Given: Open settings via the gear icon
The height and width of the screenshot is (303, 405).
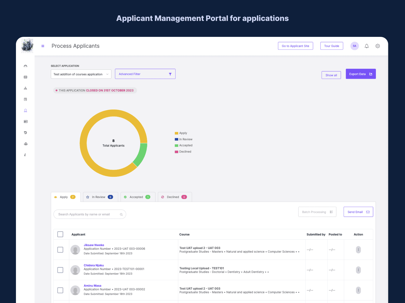Looking at the screenshot, I should click(377, 46).
